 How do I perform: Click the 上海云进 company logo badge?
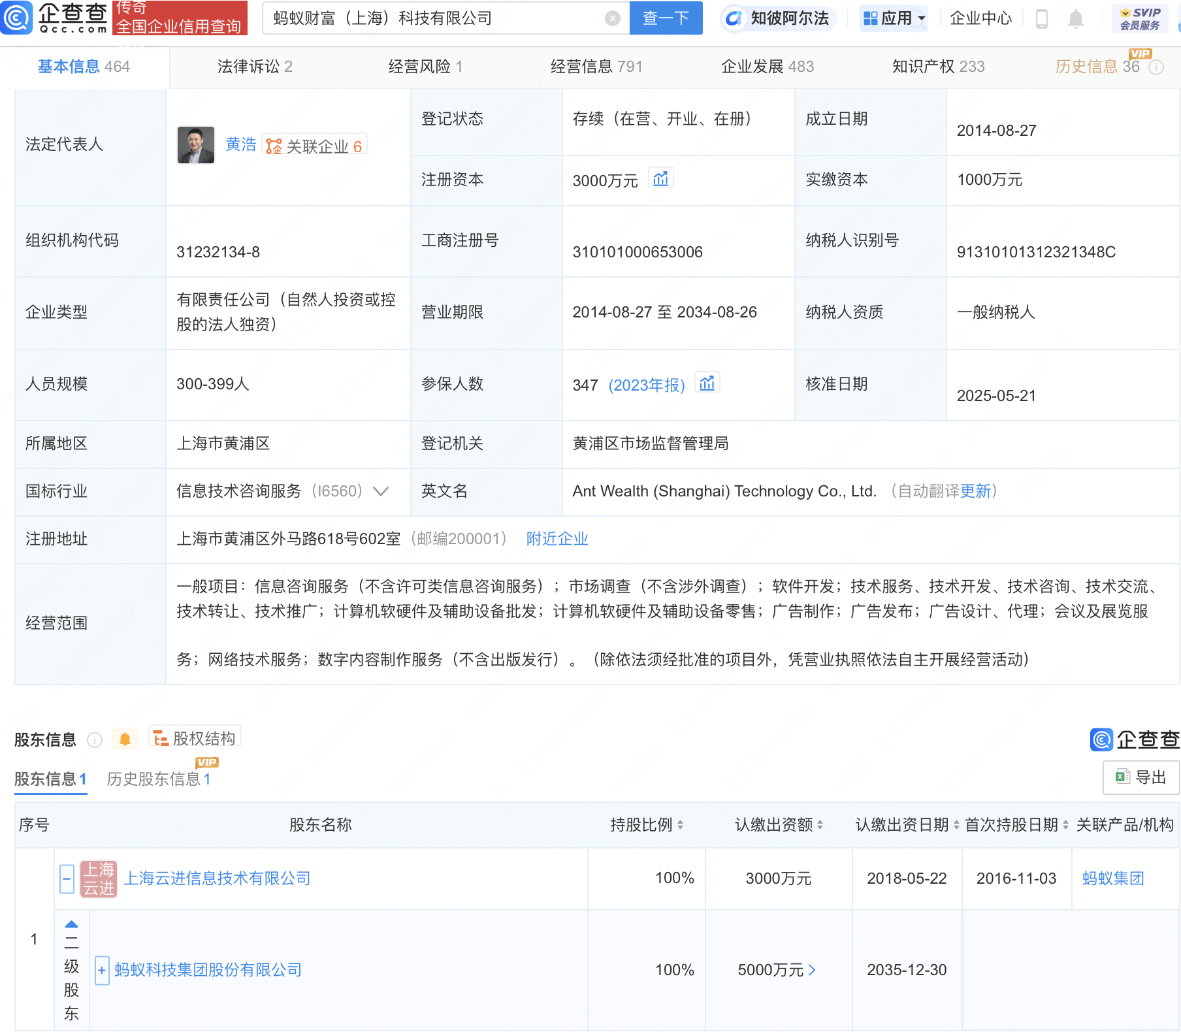(x=99, y=879)
